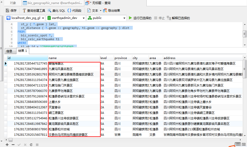This screenshot has height=147, width=247.
Task: Click the address column header
Action: coord(203,58)
